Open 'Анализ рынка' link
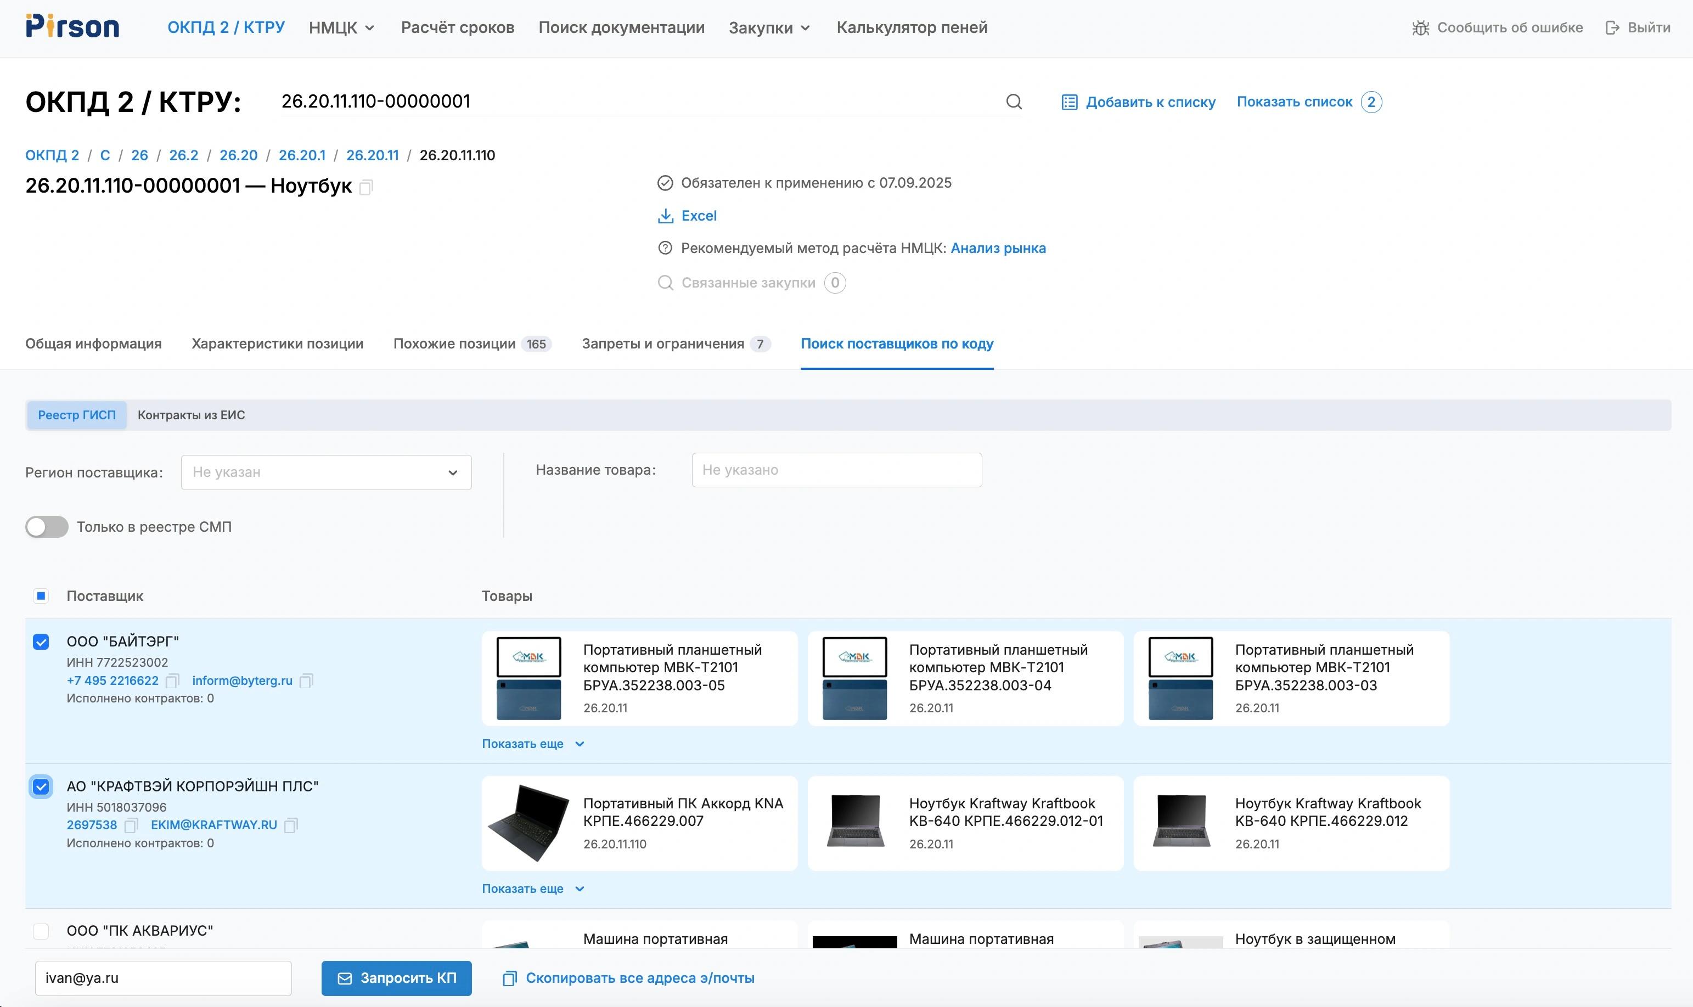This screenshot has width=1693, height=1007. (x=998, y=249)
